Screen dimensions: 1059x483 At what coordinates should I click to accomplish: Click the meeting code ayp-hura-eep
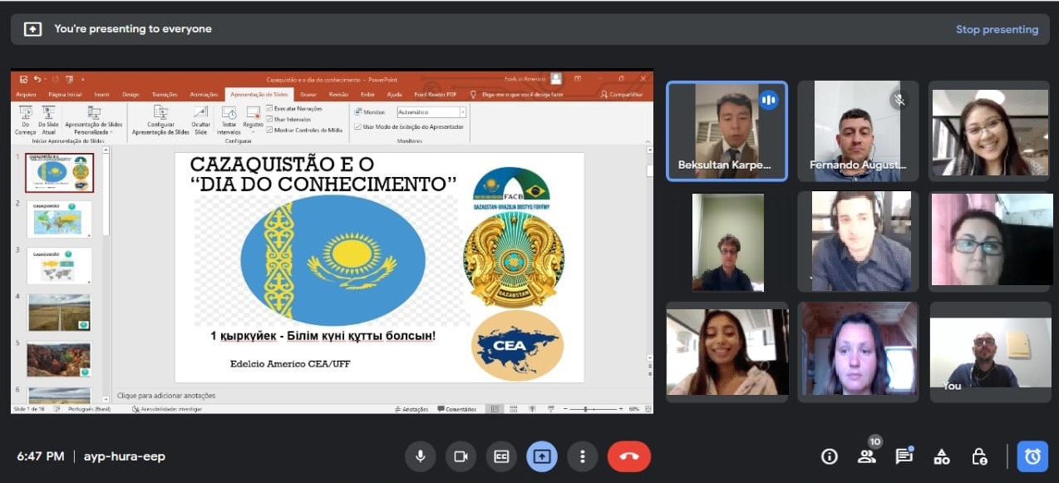[125, 456]
